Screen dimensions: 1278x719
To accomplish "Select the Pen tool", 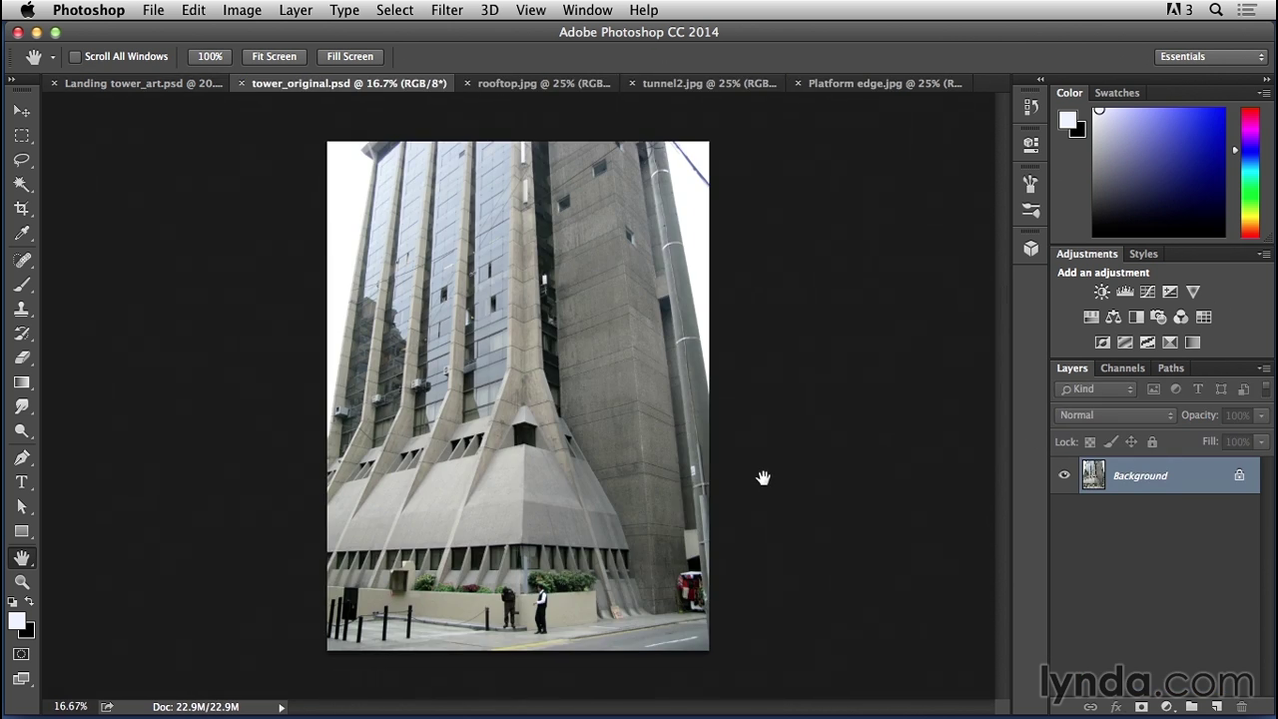I will [x=22, y=457].
